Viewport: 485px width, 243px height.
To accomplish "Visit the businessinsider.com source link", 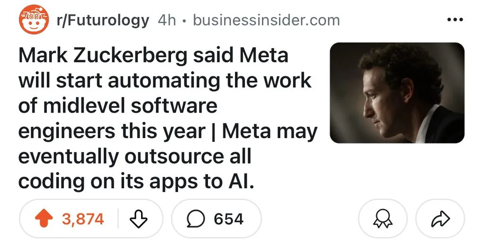I will [x=266, y=20].
